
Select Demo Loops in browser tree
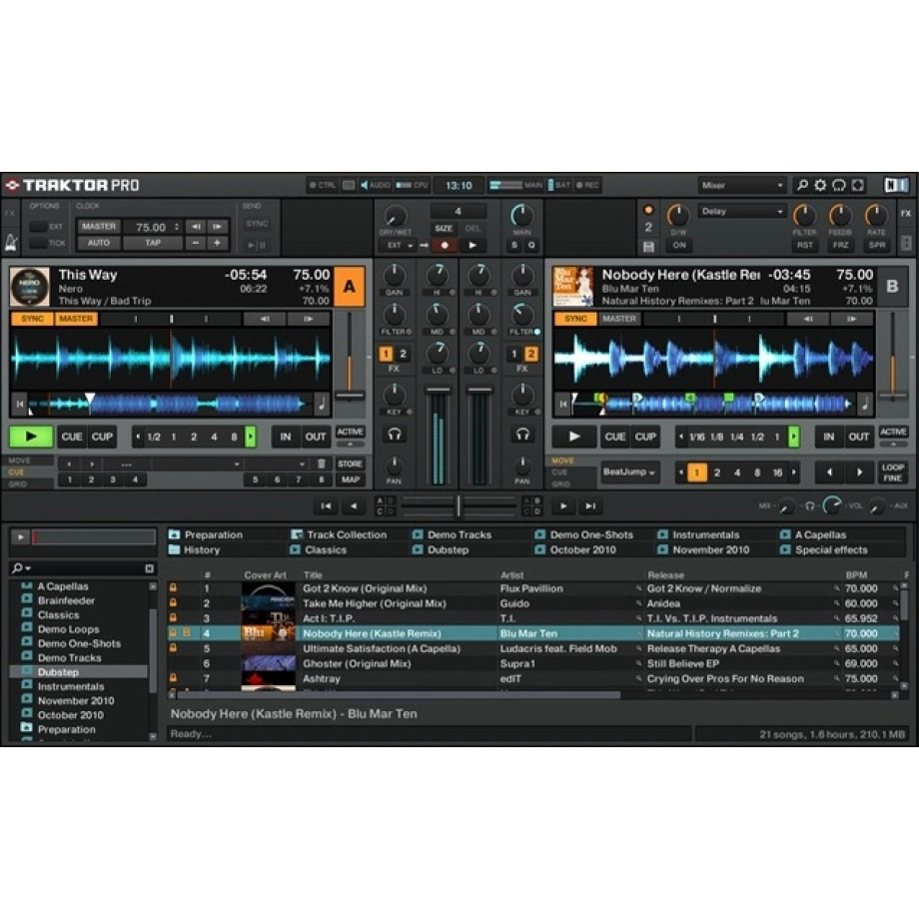(x=69, y=629)
